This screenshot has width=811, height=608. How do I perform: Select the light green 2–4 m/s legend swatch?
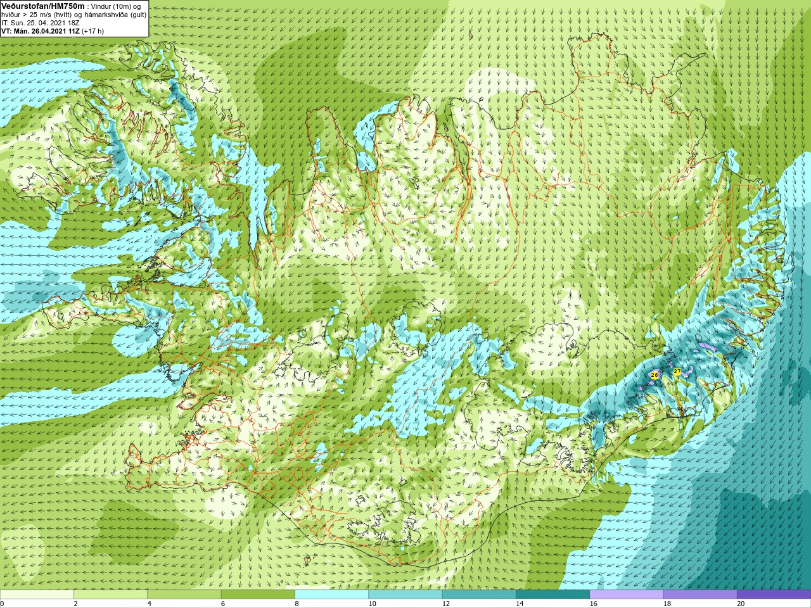[110, 595]
